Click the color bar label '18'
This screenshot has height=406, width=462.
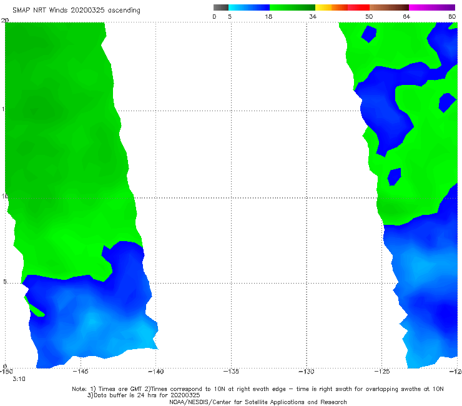[268, 16]
